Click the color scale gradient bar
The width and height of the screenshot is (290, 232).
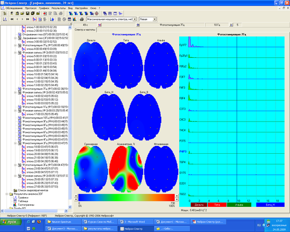(127, 198)
